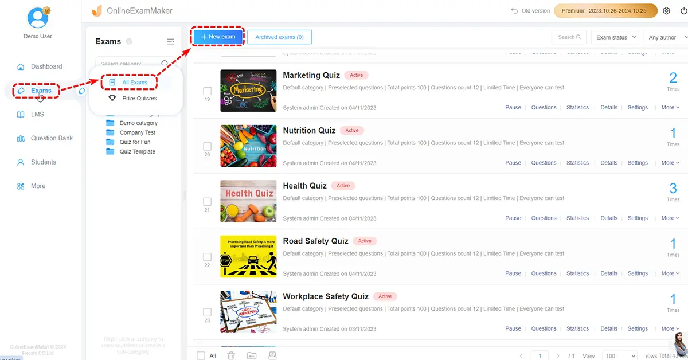
Task: Open Statistics for Road Safety Quiz
Action: click(x=577, y=273)
